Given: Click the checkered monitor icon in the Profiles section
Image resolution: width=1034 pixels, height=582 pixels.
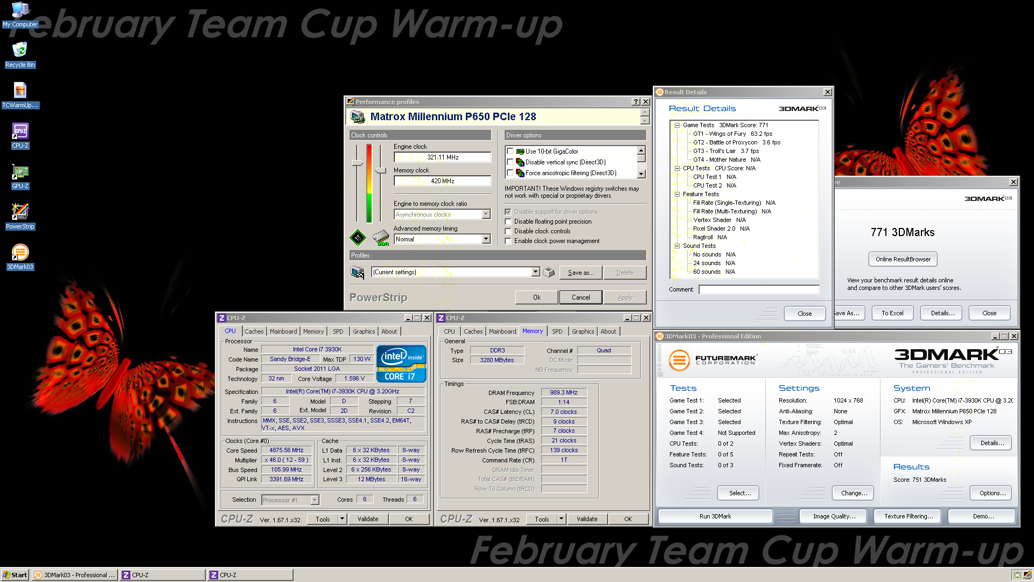Looking at the screenshot, I should [x=358, y=272].
